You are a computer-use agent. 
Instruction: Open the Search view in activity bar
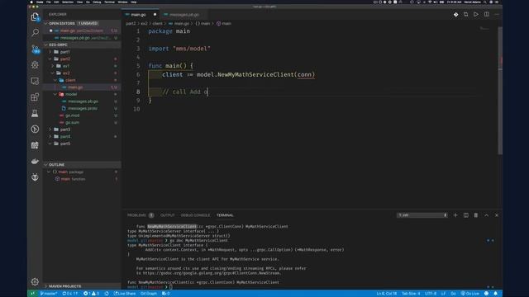click(x=35, y=33)
